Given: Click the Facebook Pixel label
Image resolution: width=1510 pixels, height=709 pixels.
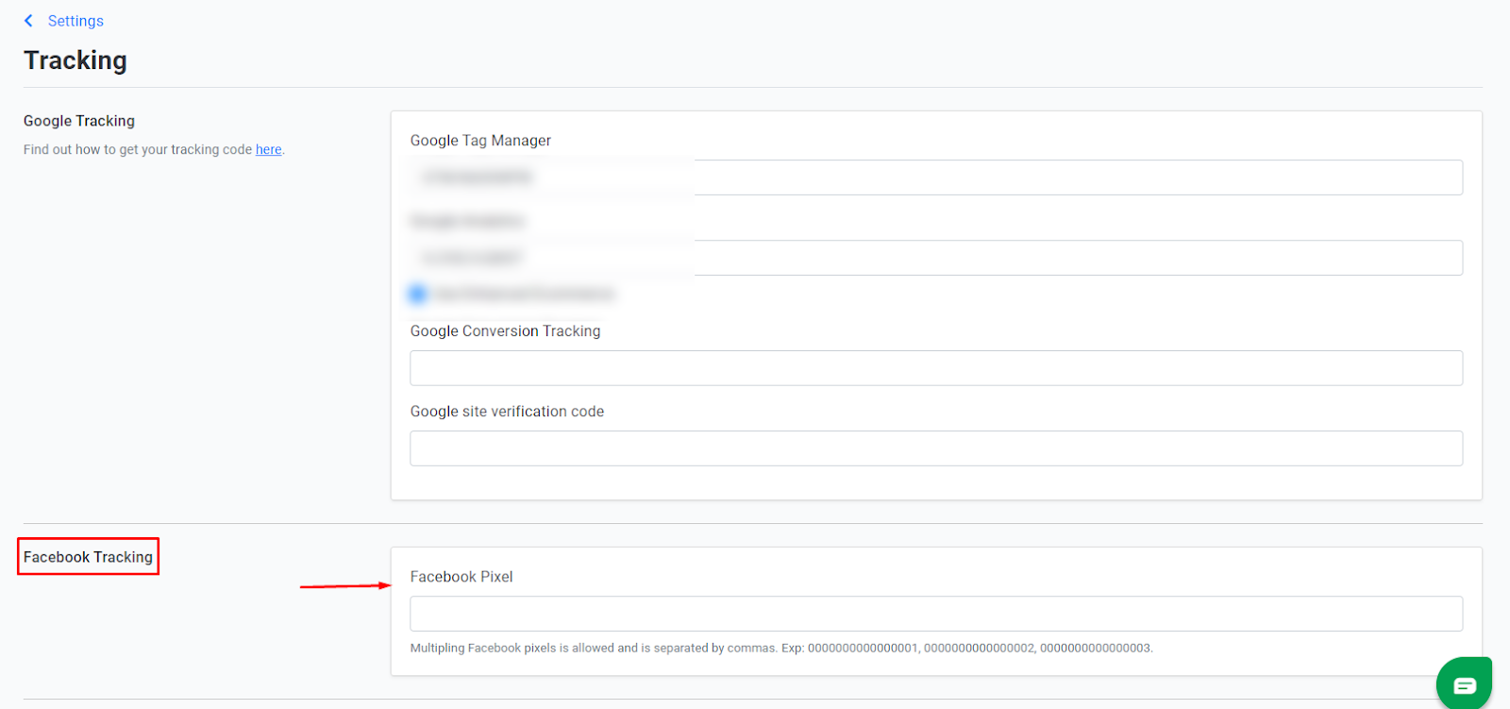Looking at the screenshot, I should pyautogui.click(x=461, y=577).
